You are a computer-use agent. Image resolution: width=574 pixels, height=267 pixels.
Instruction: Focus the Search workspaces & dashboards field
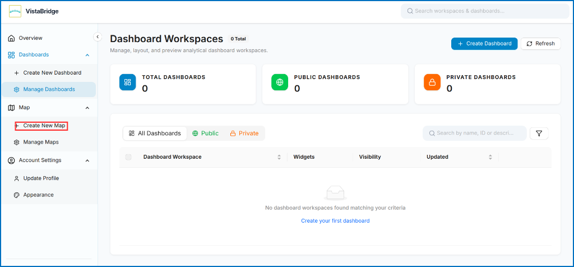[x=485, y=11]
